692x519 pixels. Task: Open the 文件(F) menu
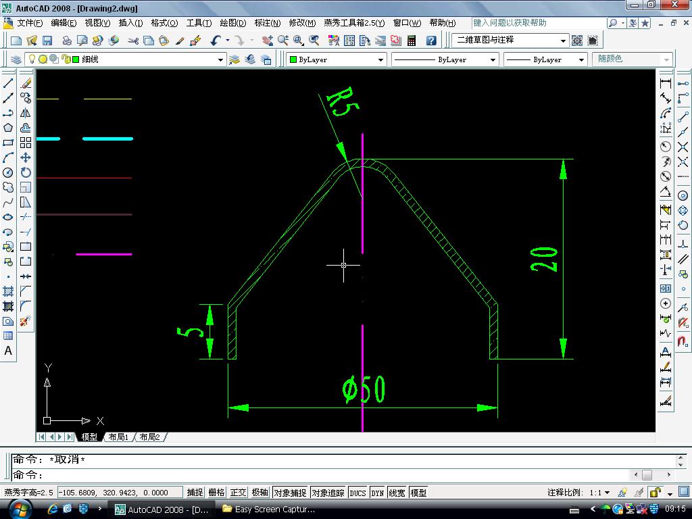30,23
